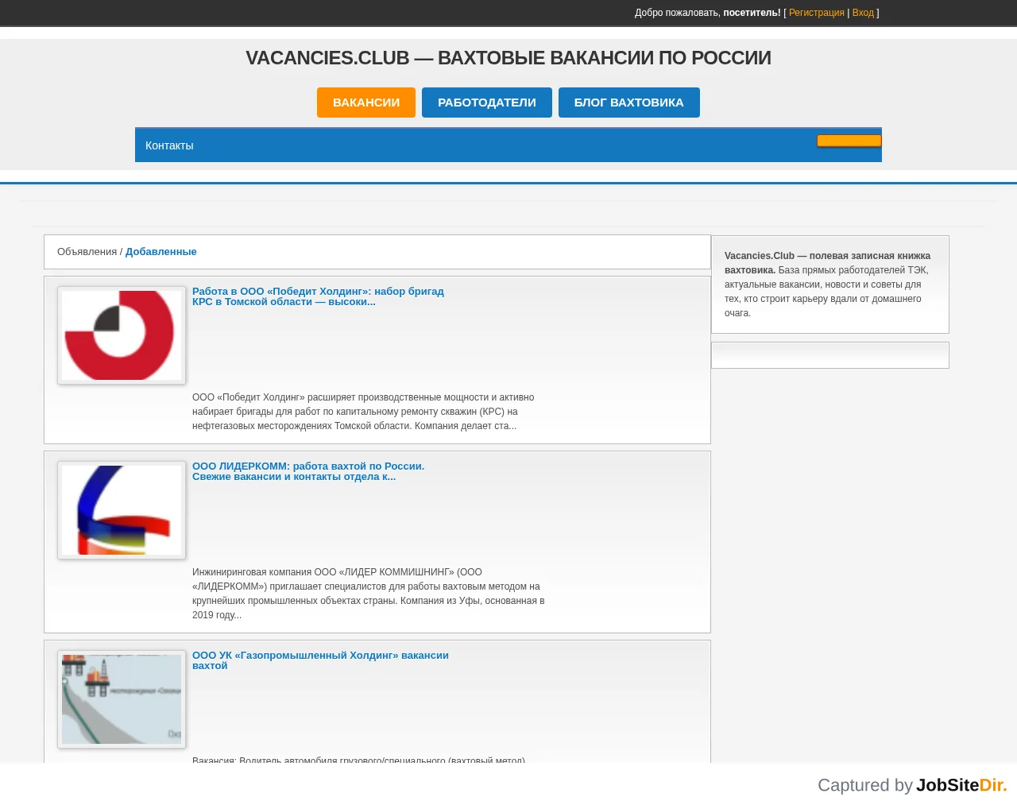
Task: Click the Победит Холдинг description paragraph
Action: click(x=363, y=412)
